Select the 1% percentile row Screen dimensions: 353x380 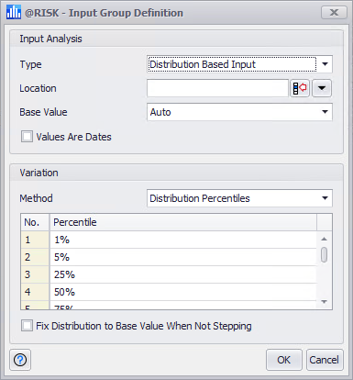tap(169, 240)
